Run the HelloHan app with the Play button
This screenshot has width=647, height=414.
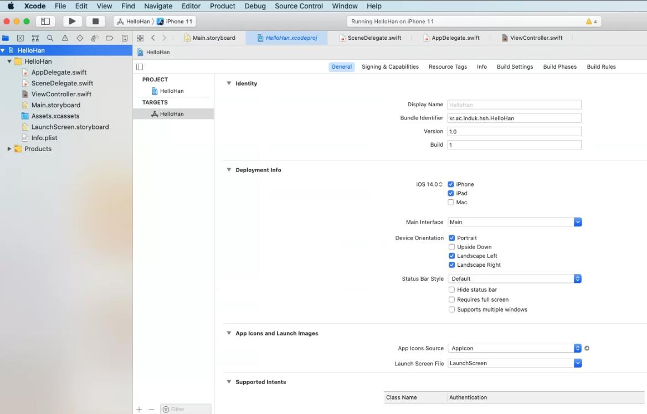[72, 22]
